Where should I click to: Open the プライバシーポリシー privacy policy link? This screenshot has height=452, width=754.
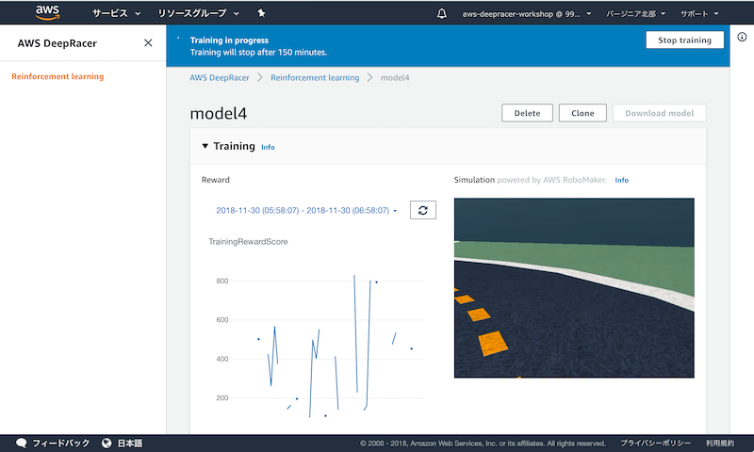tap(655, 443)
